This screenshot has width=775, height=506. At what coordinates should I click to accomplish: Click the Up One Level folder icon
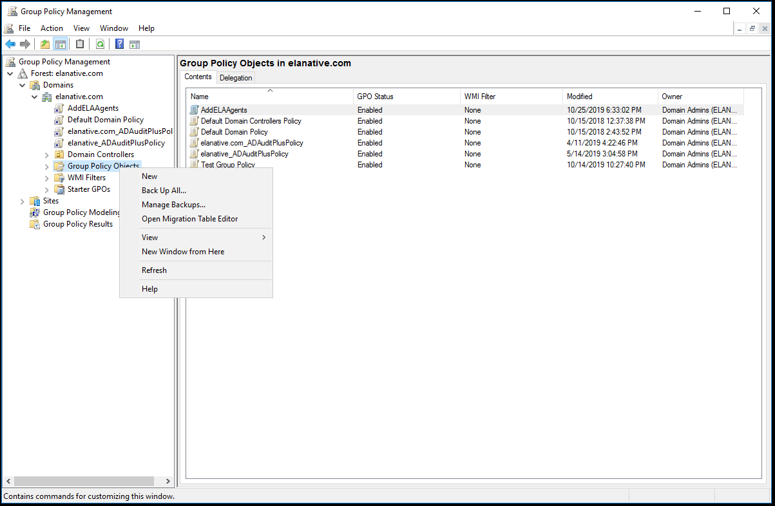click(x=45, y=44)
